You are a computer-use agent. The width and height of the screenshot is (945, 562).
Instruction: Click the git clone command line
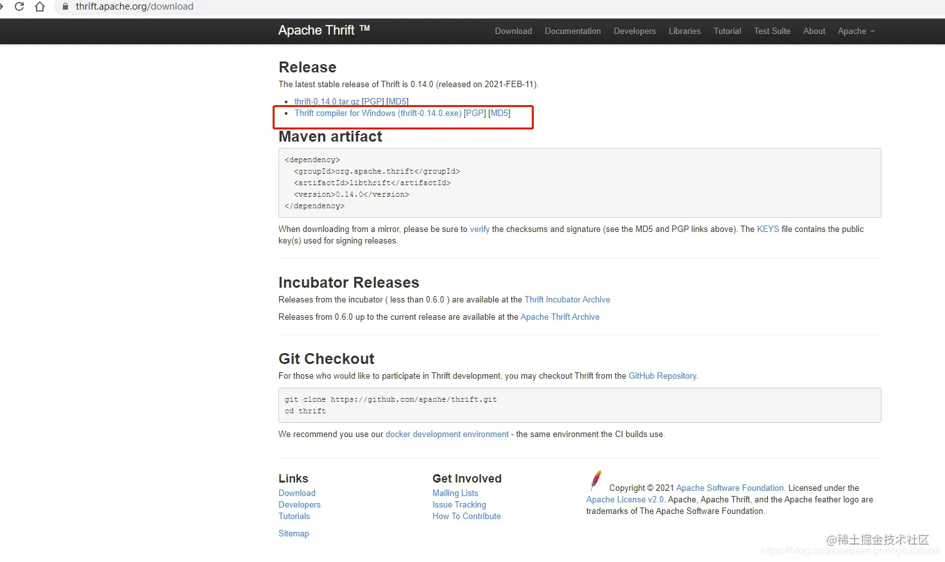pos(391,399)
